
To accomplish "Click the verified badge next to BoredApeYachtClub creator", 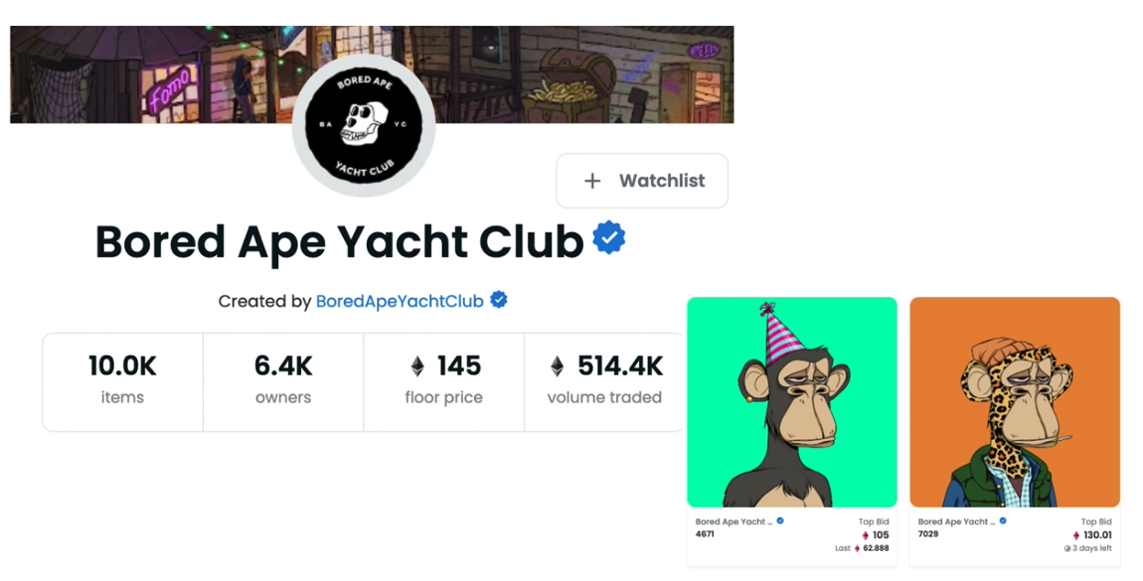I will pyautogui.click(x=499, y=300).
